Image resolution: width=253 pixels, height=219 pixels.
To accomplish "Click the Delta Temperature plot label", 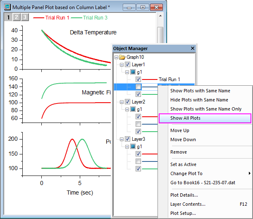I will (x=93, y=32).
